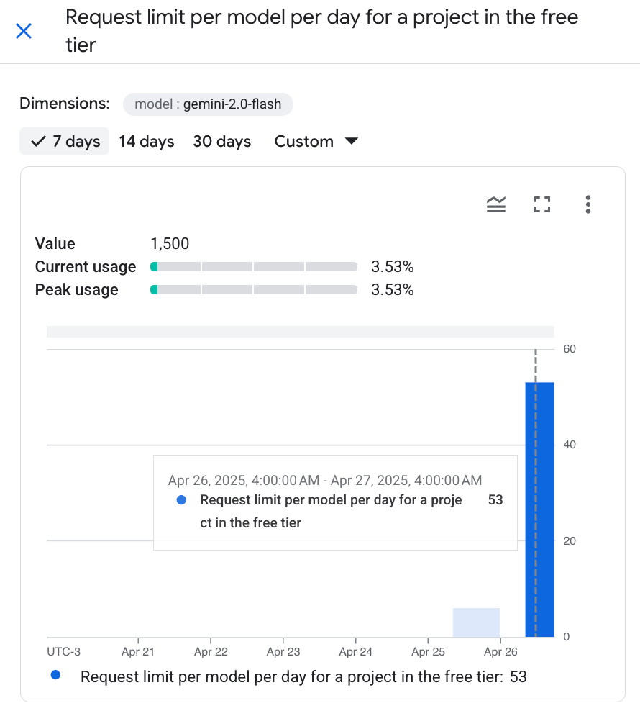
Task: Switch to the 30 days range
Action: (221, 141)
